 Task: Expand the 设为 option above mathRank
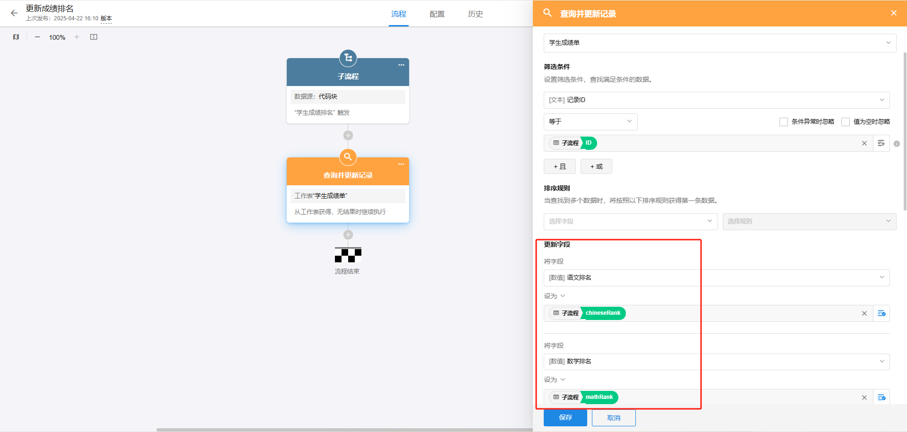click(x=555, y=380)
